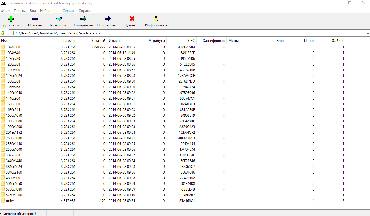Screen dimensions: 370x216
Task: Select the 2560x1600 folder name
Action: click(x=14, y=149)
